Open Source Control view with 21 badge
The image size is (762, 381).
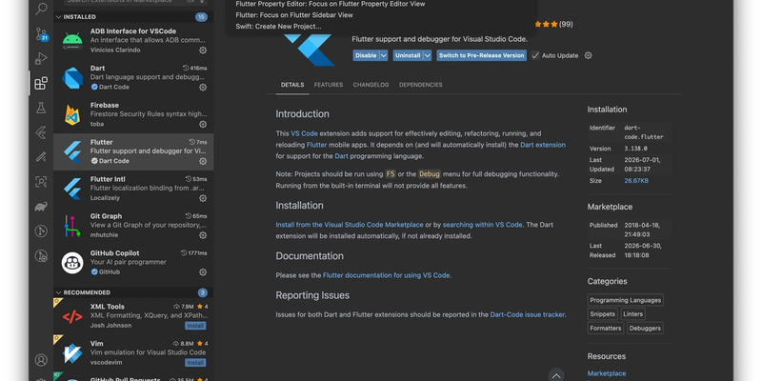(41, 34)
